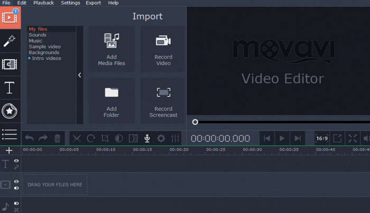Open Color adjustments tool
This screenshot has width=370, height=213.
(119, 138)
